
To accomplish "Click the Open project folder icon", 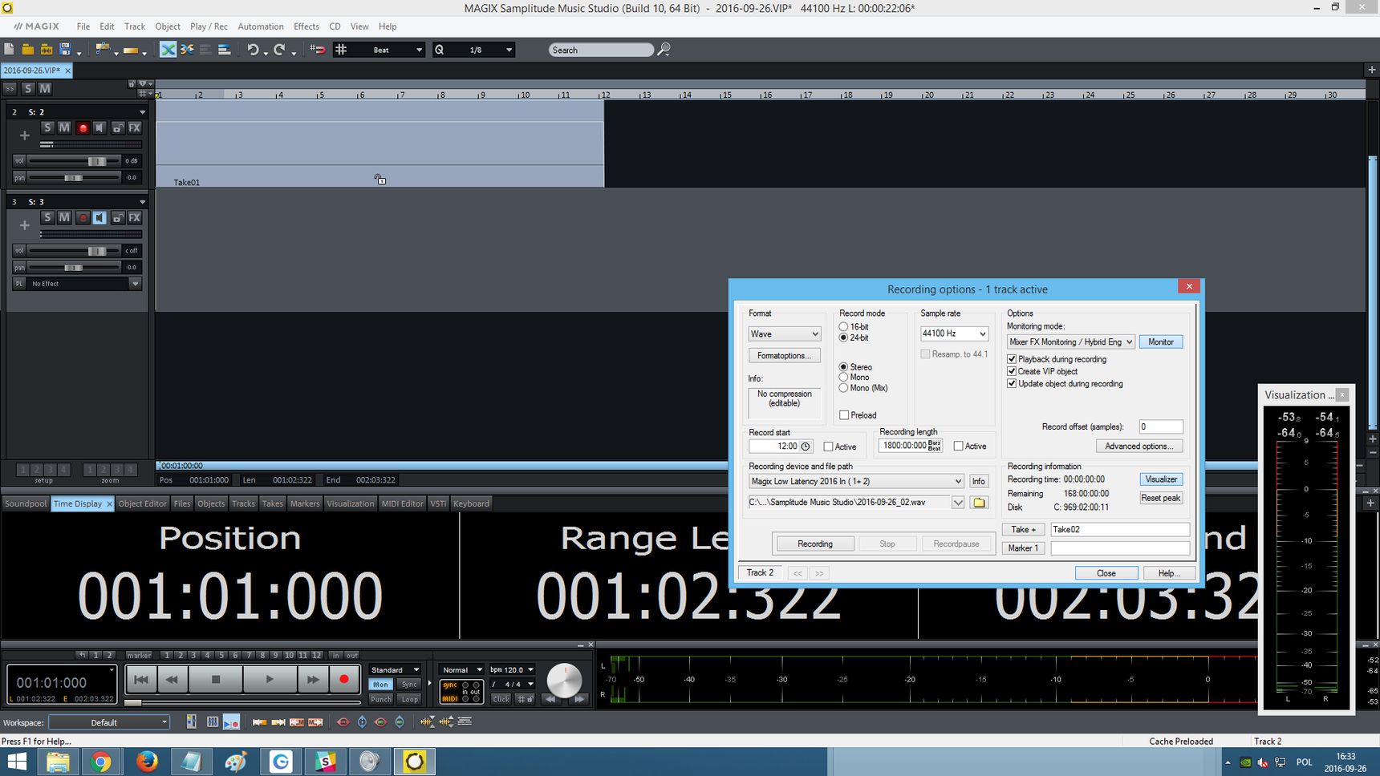I will coord(28,50).
